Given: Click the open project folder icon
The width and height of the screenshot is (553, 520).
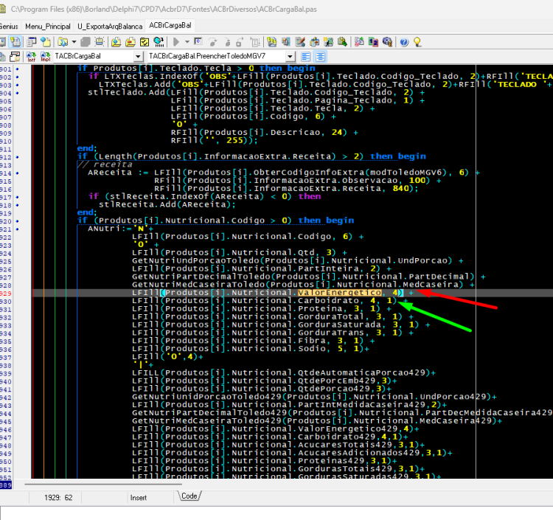Looking at the screenshot, I should tap(116, 42).
